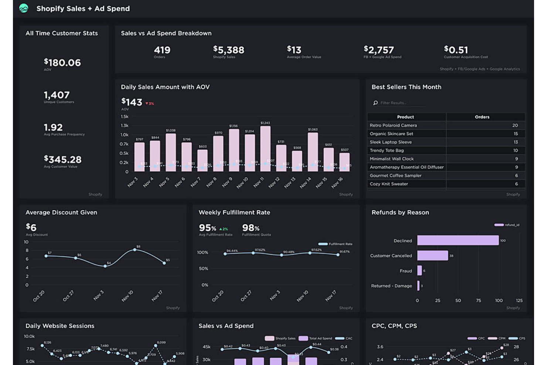Click Shopify + FB/Google Ads + Google Analytics source

[480, 69]
